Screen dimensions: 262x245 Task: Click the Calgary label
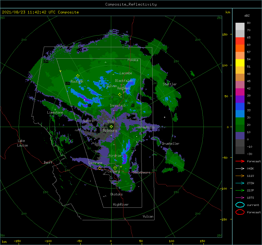tap(114, 171)
